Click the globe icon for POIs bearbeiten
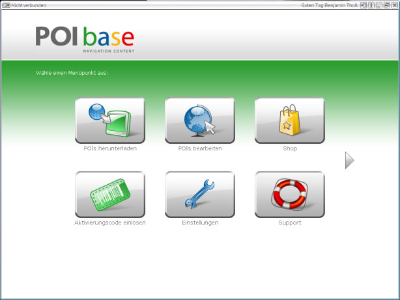The image size is (400, 300). coord(199,120)
